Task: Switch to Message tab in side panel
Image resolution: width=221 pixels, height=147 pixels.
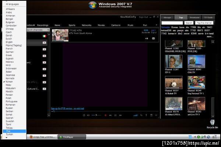Action: (167, 17)
